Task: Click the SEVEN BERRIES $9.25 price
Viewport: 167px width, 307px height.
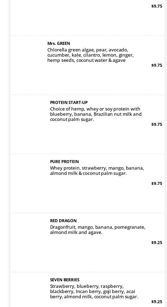Action: pyautogui.click(x=157, y=302)
